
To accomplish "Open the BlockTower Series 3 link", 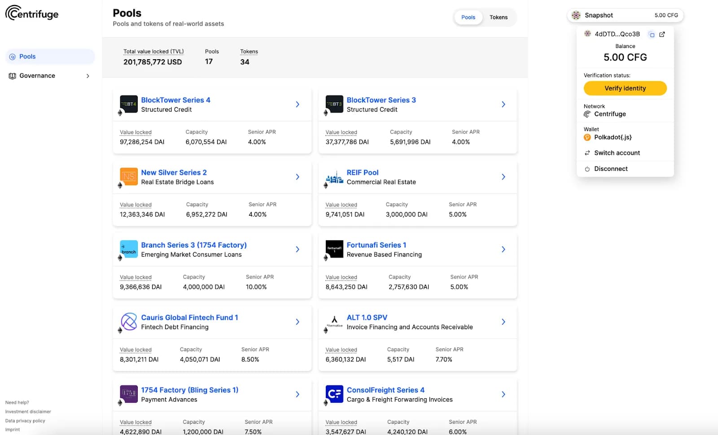I will 381,100.
